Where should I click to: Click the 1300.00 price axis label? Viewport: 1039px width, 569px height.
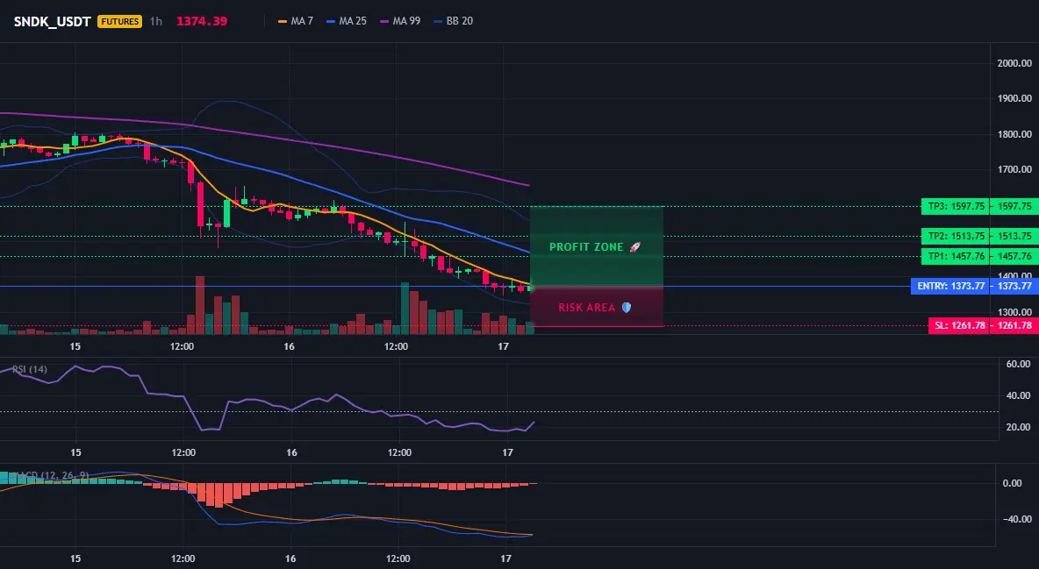pyautogui.click(x=1014, y=312)
